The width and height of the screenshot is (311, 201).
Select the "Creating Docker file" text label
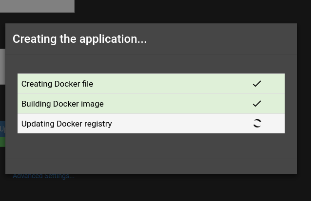coord(57,84)
